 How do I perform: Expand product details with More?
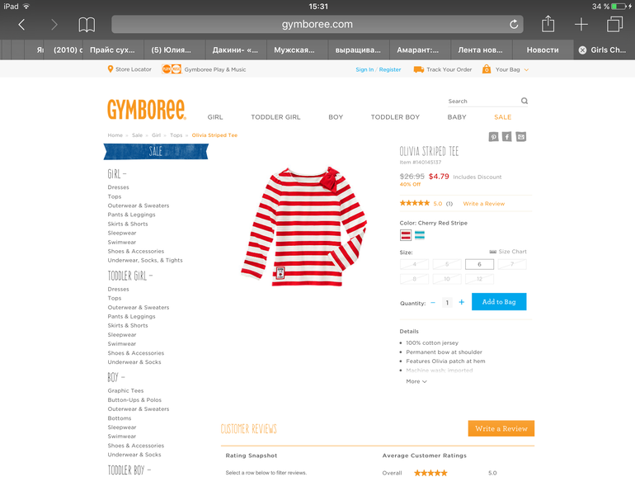point(416,381)
